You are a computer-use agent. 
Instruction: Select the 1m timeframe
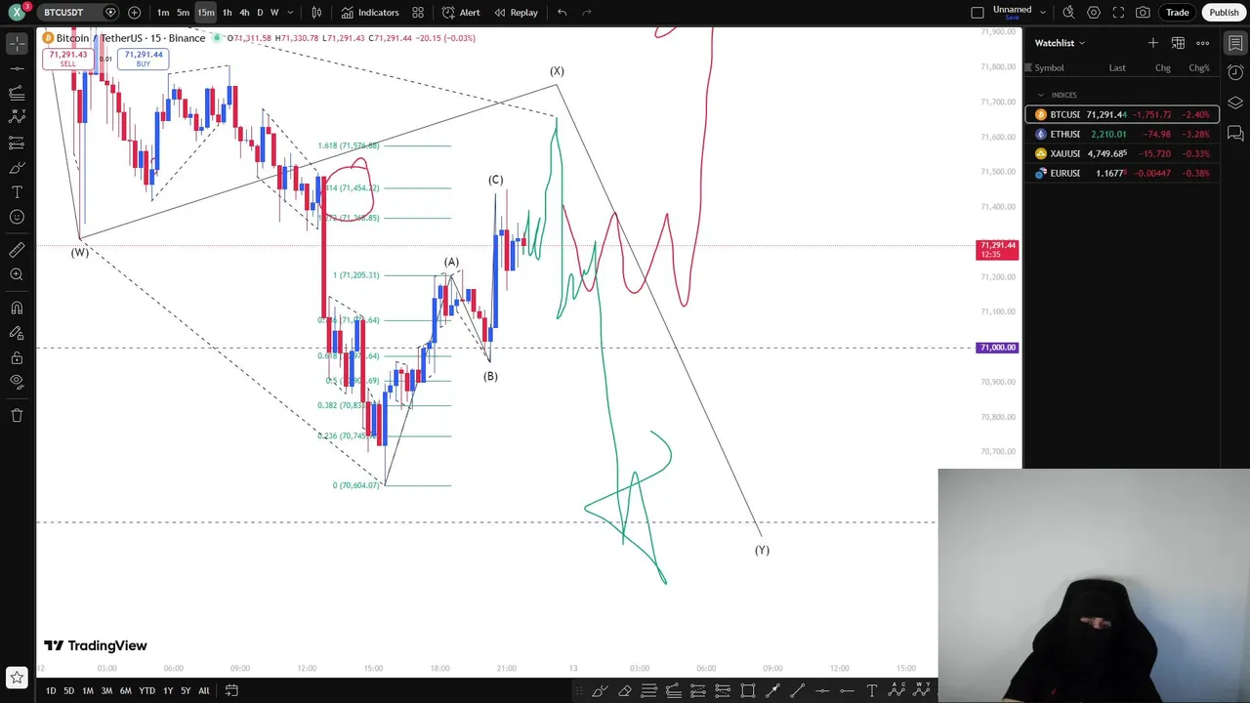[x=163, y=13]
